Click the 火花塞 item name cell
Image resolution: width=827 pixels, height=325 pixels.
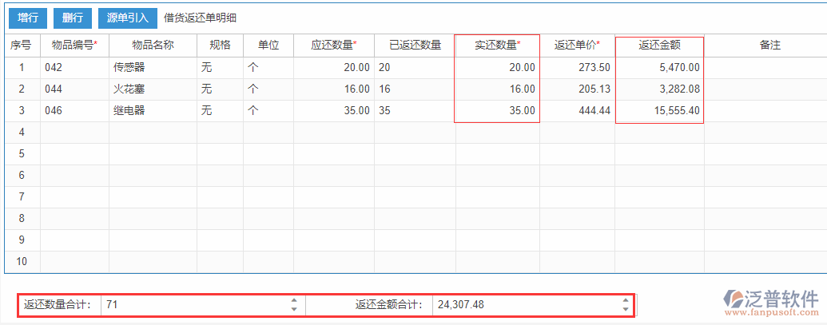(153, 89)
